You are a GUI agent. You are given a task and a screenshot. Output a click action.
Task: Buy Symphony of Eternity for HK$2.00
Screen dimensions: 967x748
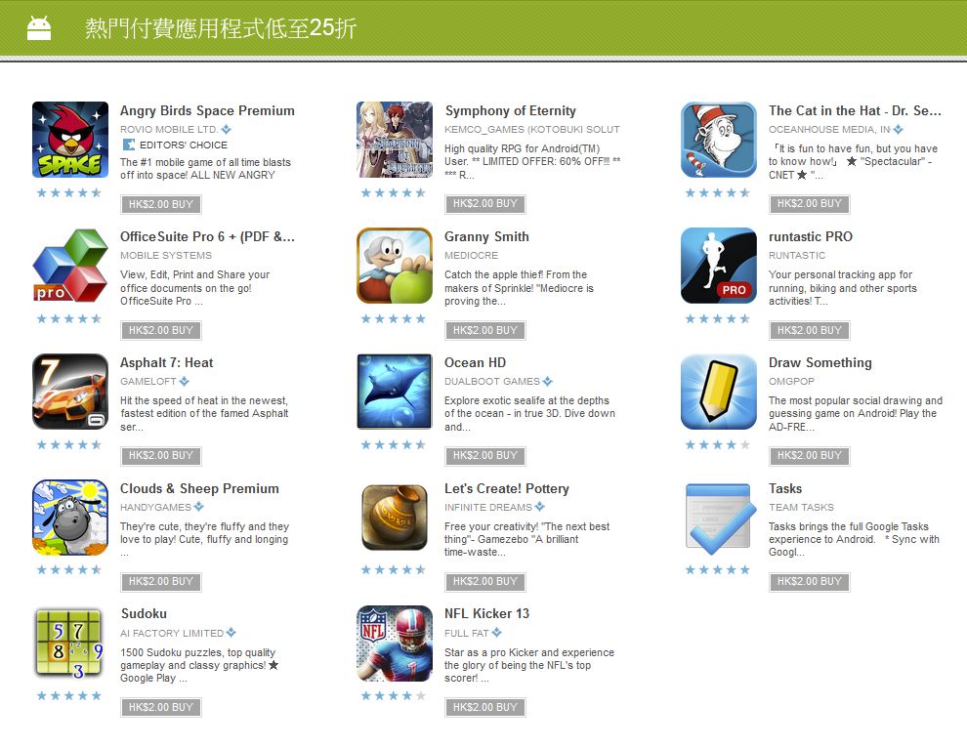pos(485,204)
